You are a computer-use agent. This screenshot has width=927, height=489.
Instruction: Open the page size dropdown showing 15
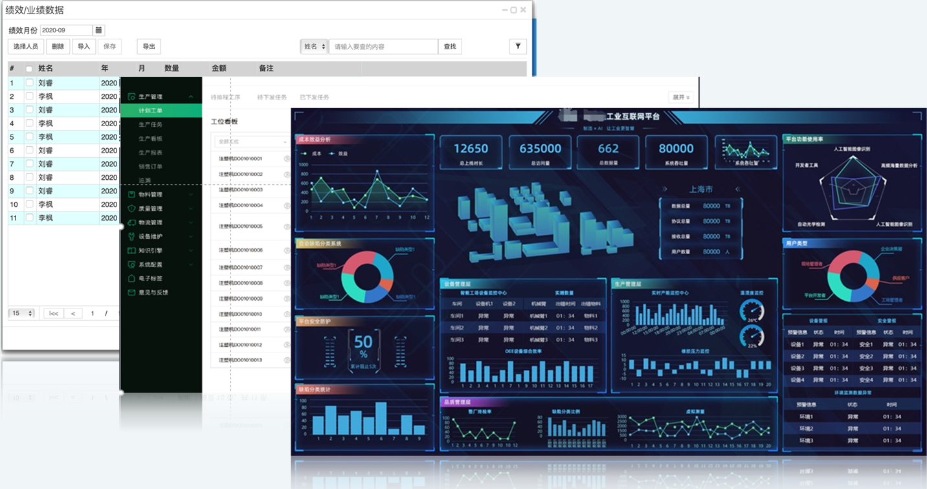[x=21, y=314]
